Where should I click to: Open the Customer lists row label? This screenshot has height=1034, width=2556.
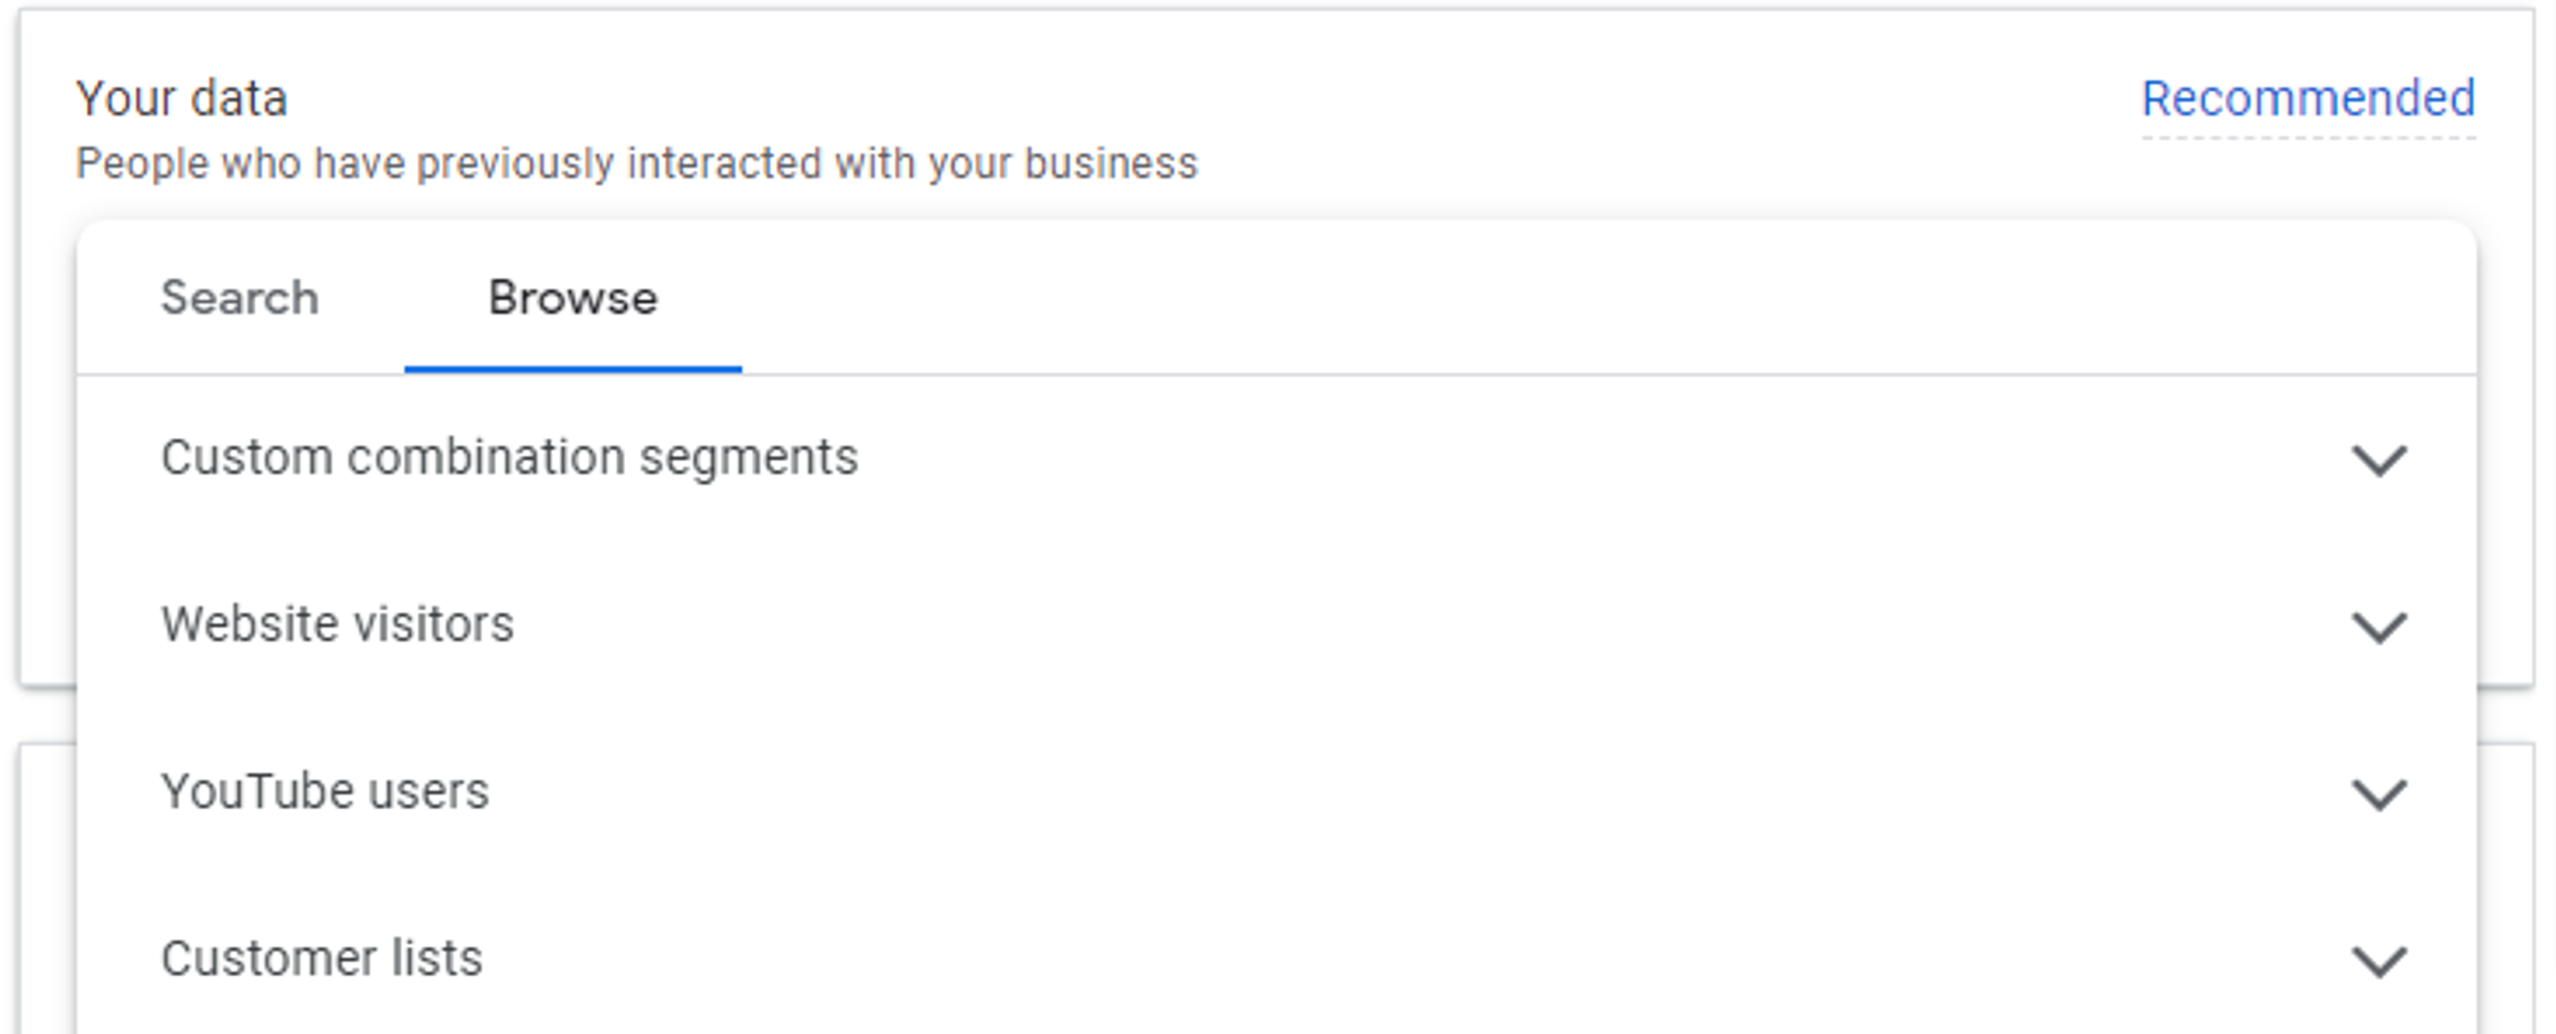click(321, 959)
